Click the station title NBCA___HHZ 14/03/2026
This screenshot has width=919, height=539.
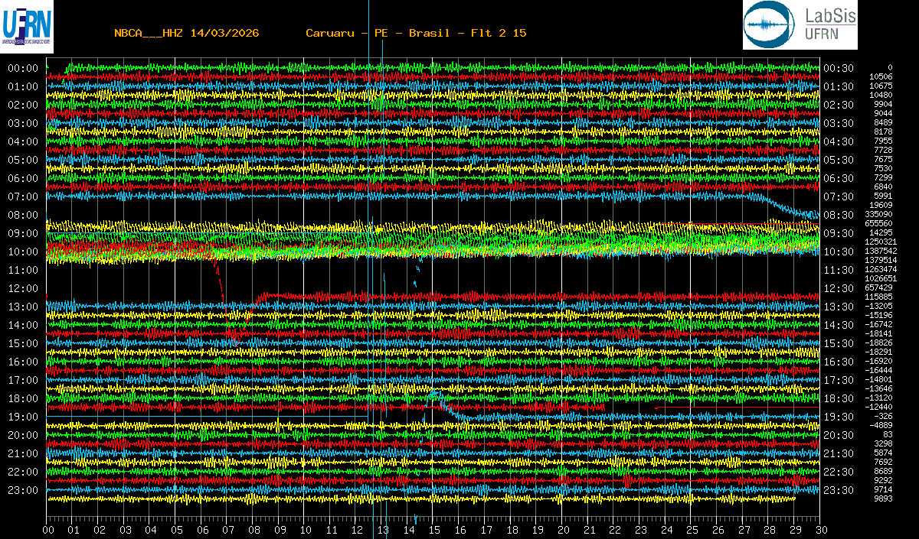coord(186,34)
